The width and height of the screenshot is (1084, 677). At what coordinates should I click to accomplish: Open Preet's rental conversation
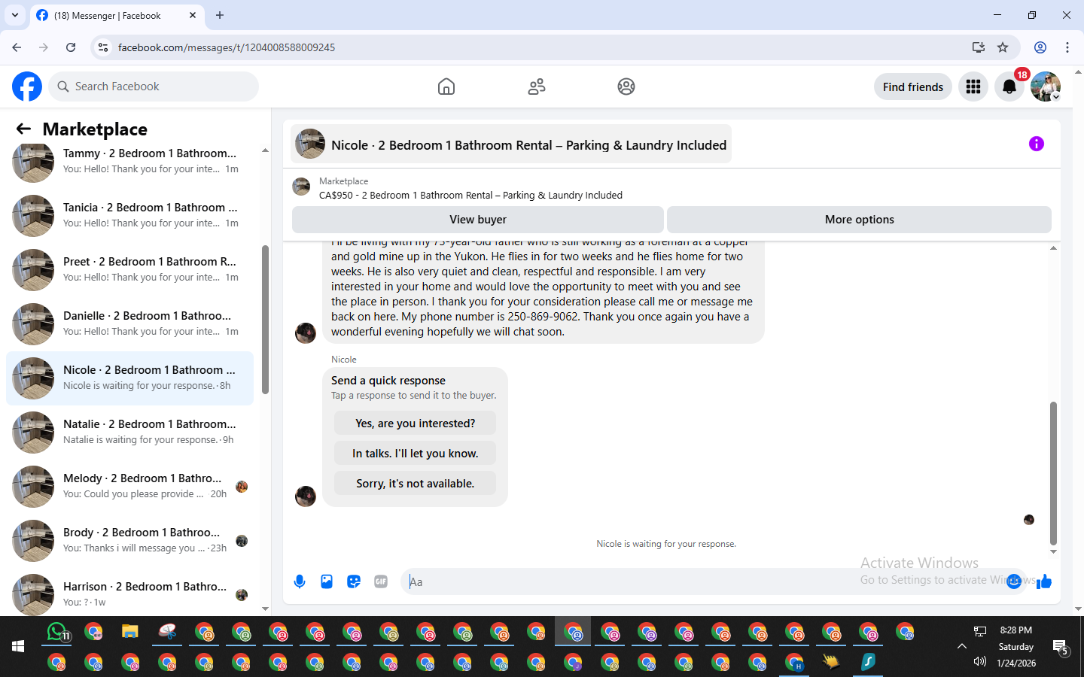(129, 269)
